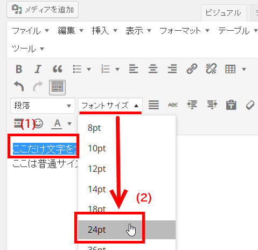Toggle the toolbar kitchen sink button
This screenshot has width=258, height=250.
[57, 87]
